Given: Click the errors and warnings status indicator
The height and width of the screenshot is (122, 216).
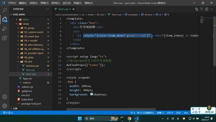Looking at the screenshot, I should pyautogui.click(x=8, y=113).
